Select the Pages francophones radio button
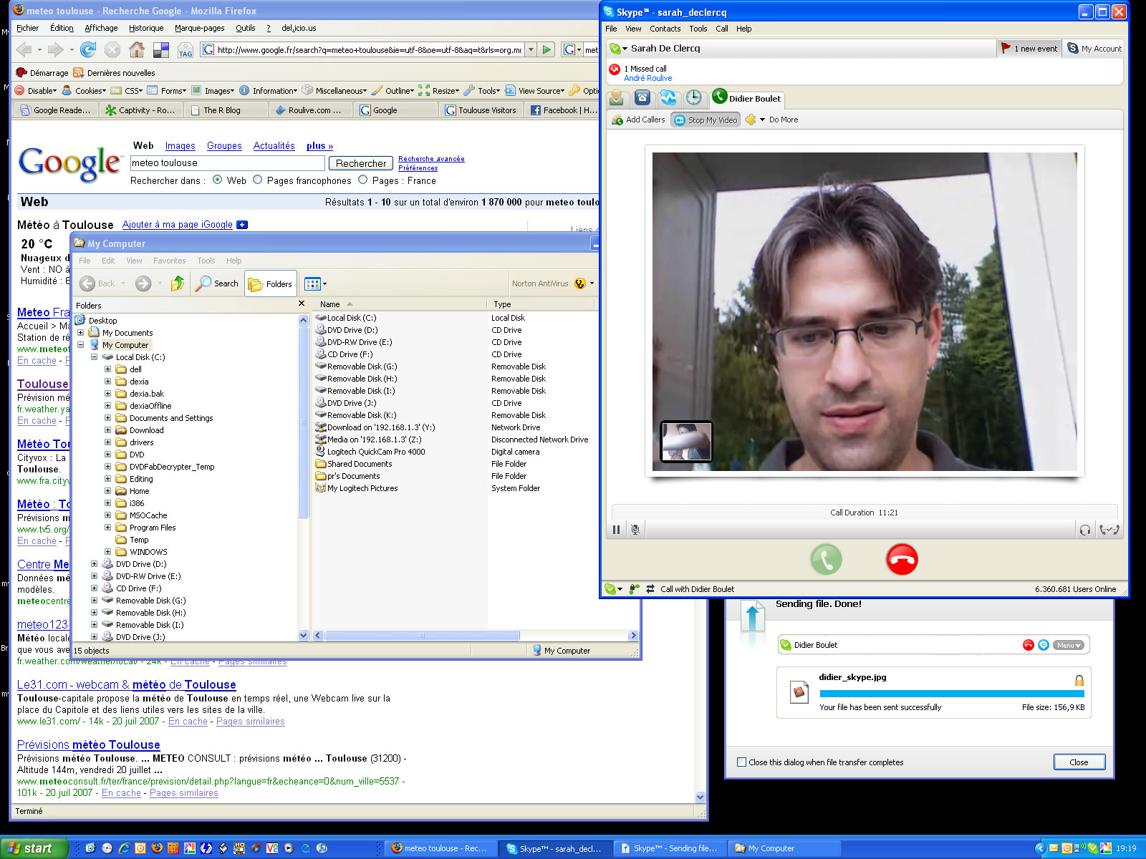Viewport: 1146px width, 859px height. (x=258, y=180)
